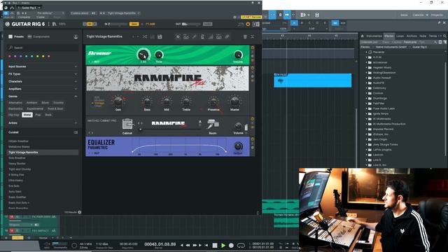Toggle the loop transport button
448x252 pixels.
click(x=241, y=245)
